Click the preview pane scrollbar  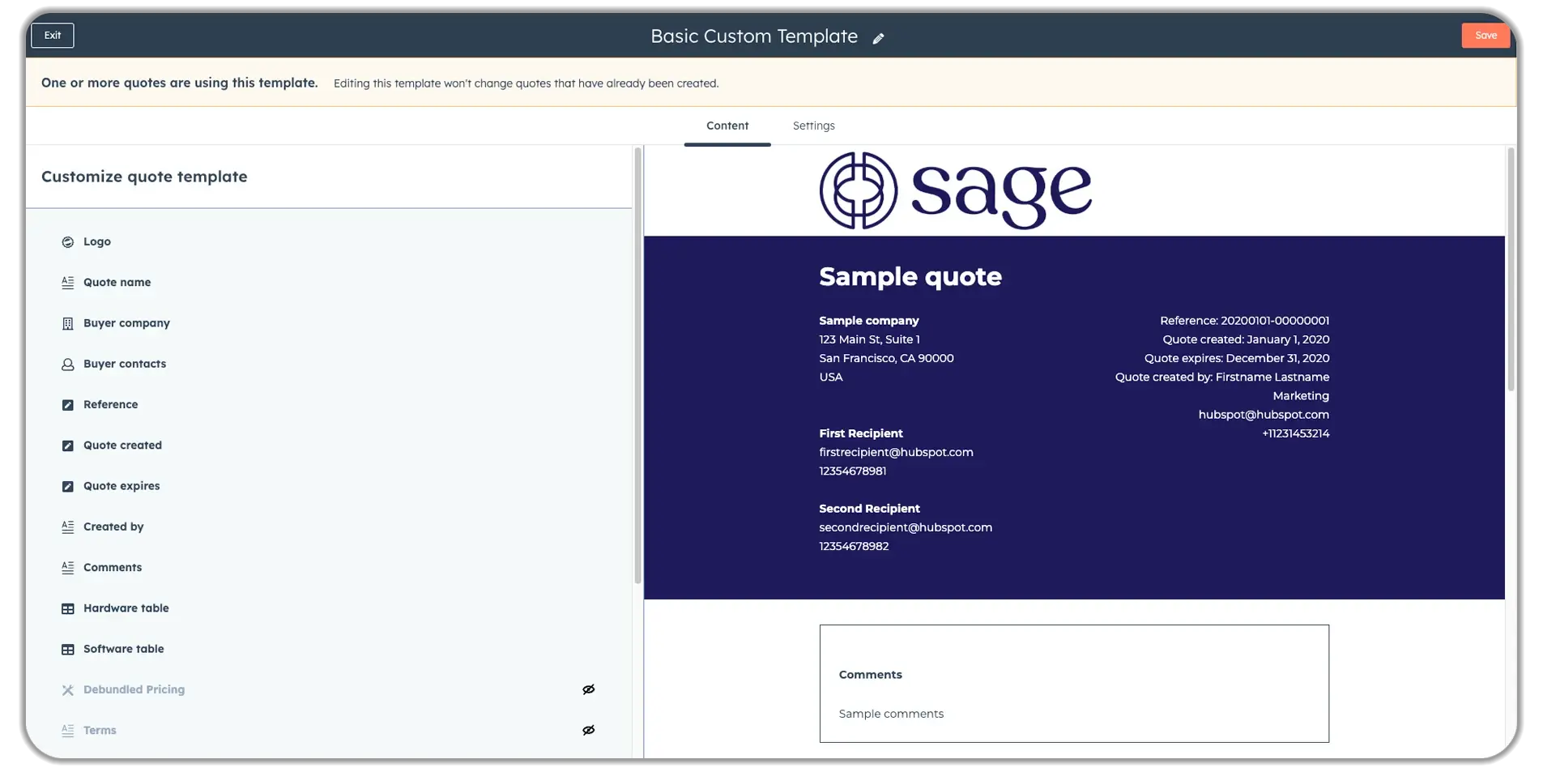1511,270
